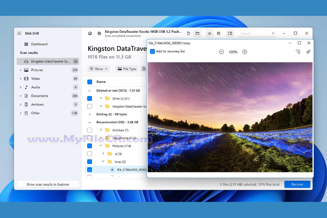Open the File Type filter

[127, 69]
